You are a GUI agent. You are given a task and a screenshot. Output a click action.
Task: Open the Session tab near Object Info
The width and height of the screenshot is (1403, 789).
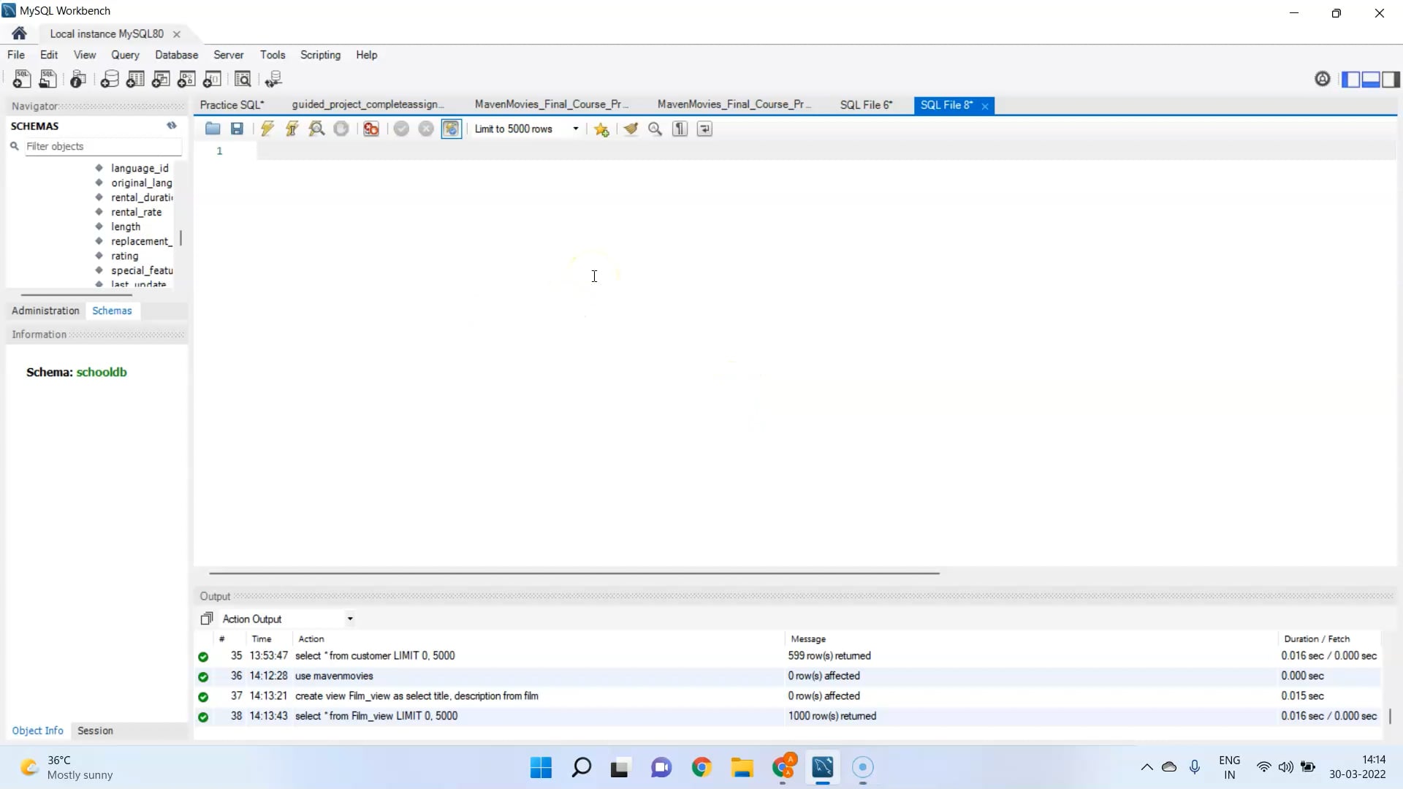(95, 731)
